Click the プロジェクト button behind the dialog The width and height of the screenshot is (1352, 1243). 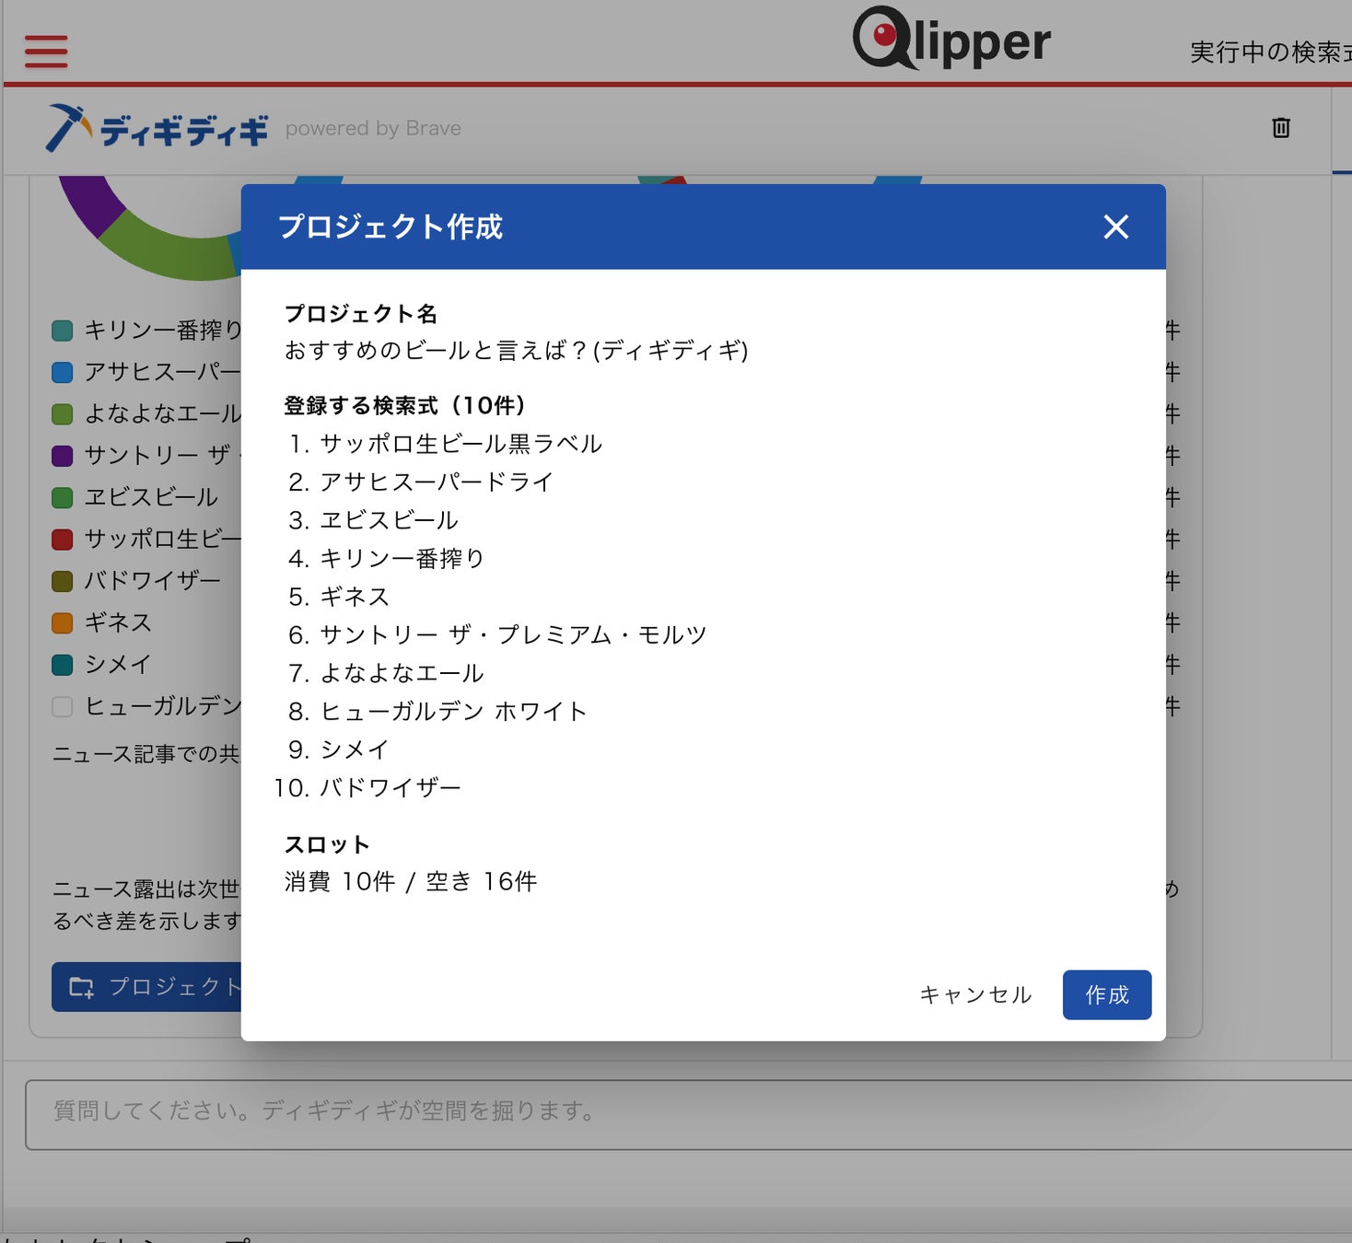click(x=147, y=987)
